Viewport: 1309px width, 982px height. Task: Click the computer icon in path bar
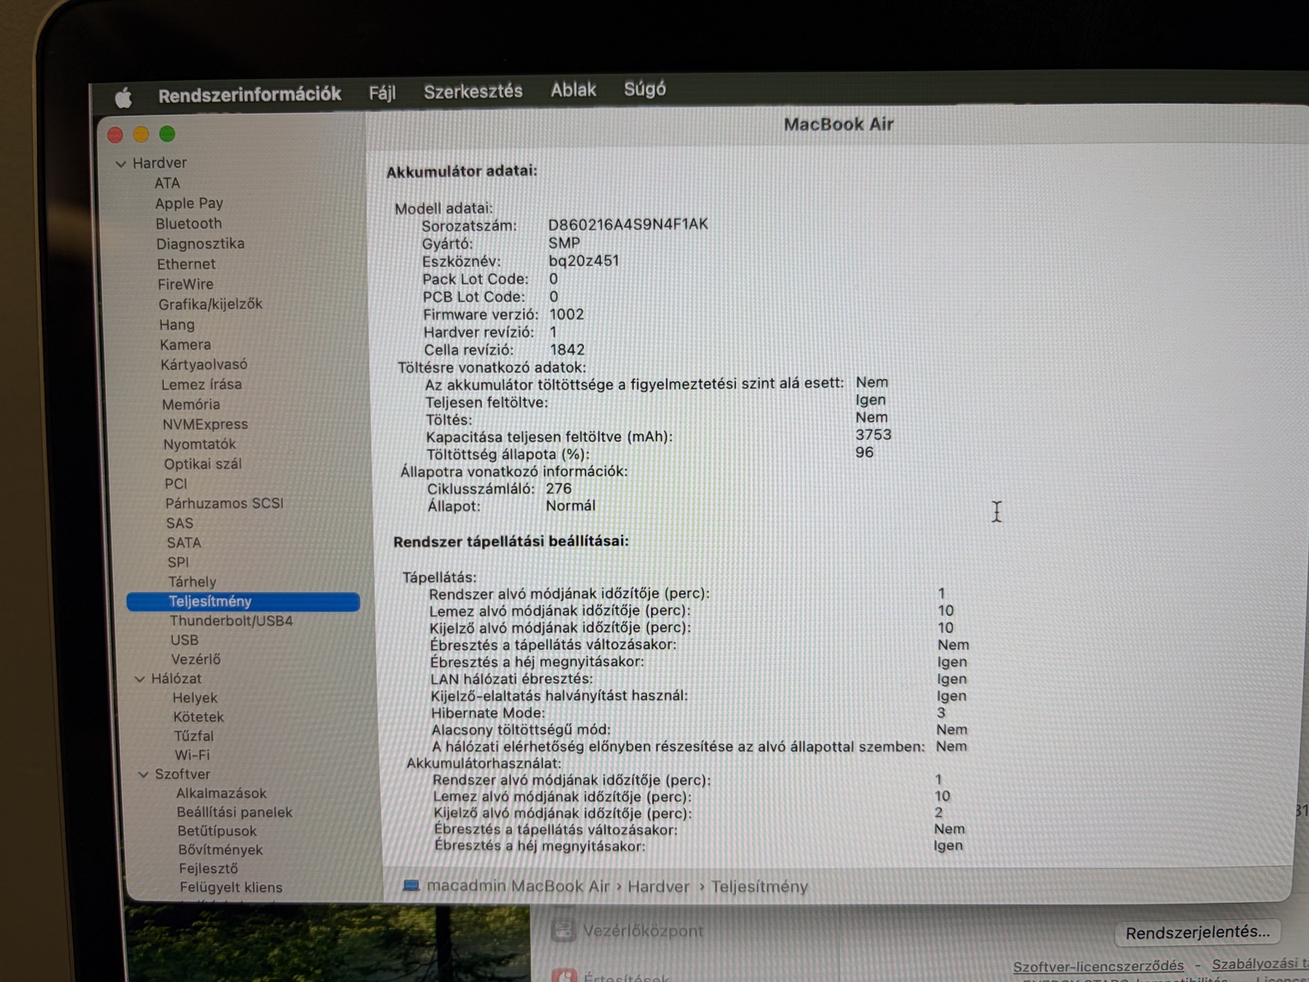pyautogui.click(x=411, y=886)
